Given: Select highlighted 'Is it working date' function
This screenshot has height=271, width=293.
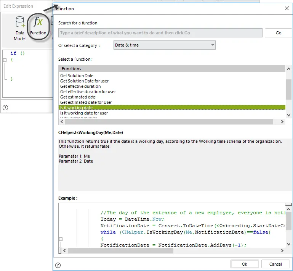Looking at the screenshot, I should 172,107.
